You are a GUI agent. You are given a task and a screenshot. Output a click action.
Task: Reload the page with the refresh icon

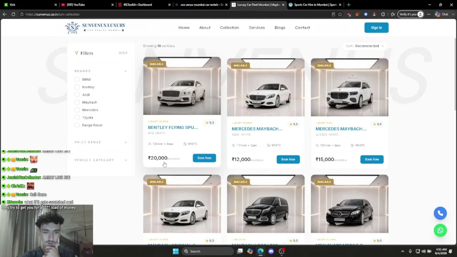(x=13, y=14)
